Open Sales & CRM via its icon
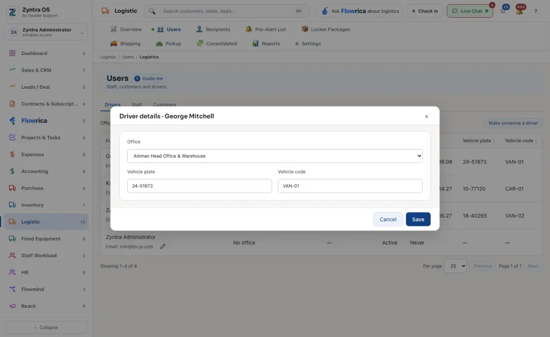 coord(12,70)
